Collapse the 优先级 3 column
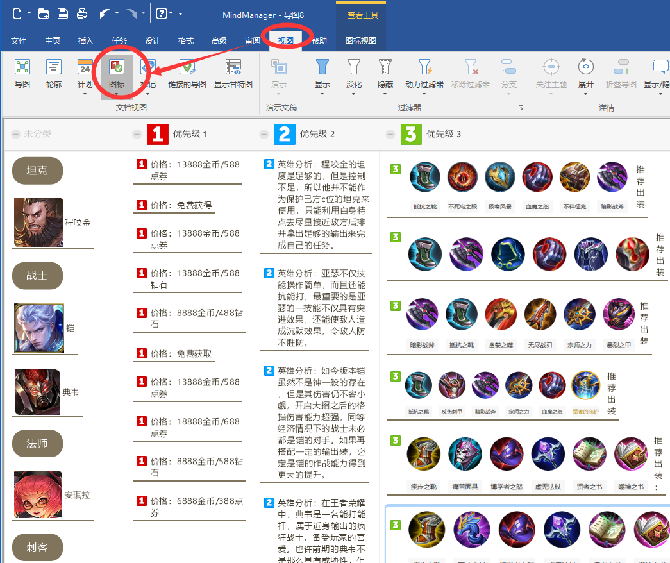The height and width of the screenshot is (563, 670). (390, 134)
